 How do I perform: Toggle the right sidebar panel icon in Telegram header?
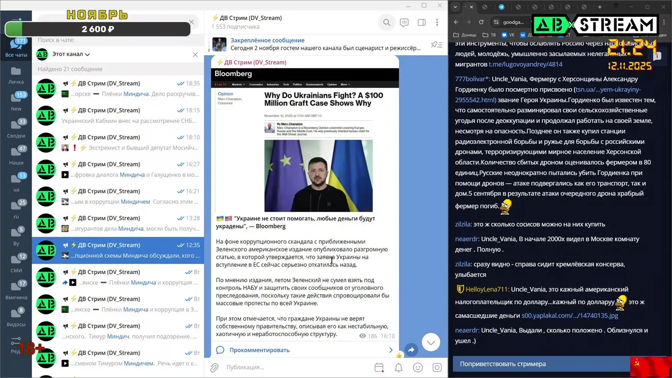tap(422, 23)
